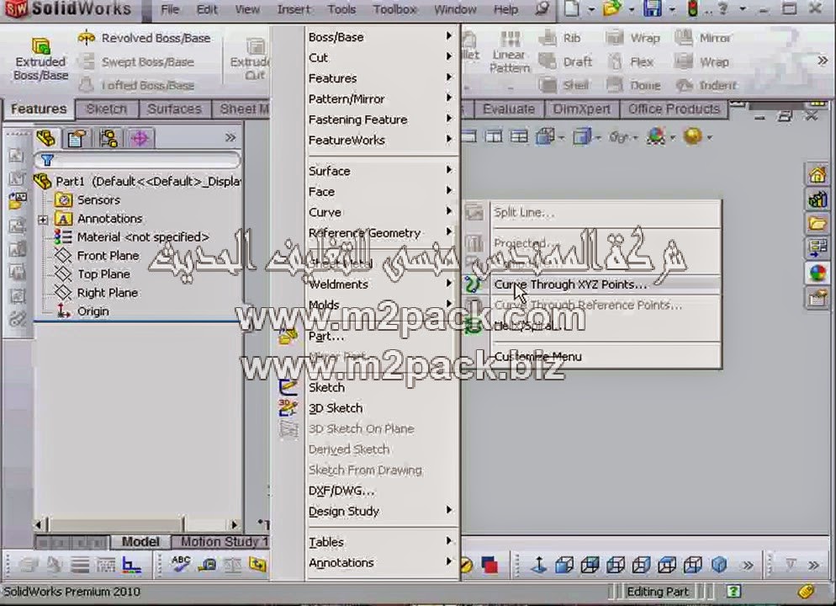Choose Curve Through XYZ Points
This screenshot has width=836, height=606.
(592, 284)
